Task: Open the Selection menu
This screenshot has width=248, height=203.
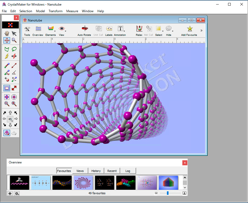Action: click(x=26, y=11)
